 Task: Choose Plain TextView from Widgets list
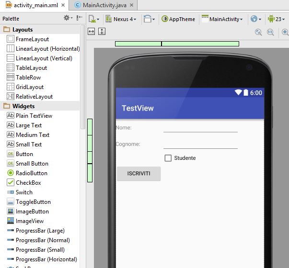coord(34,116)
